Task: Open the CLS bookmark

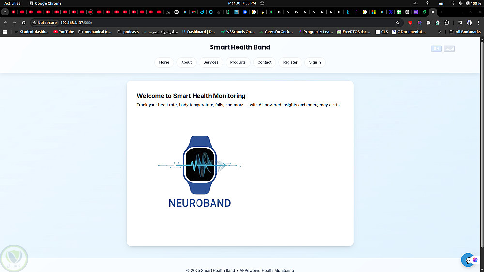Action: point(382,32)
